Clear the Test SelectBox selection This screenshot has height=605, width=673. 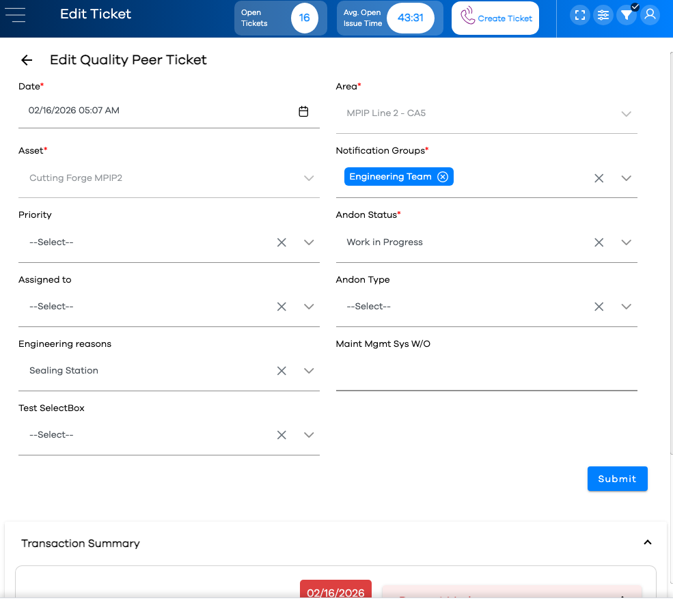(x=281, y=435)
